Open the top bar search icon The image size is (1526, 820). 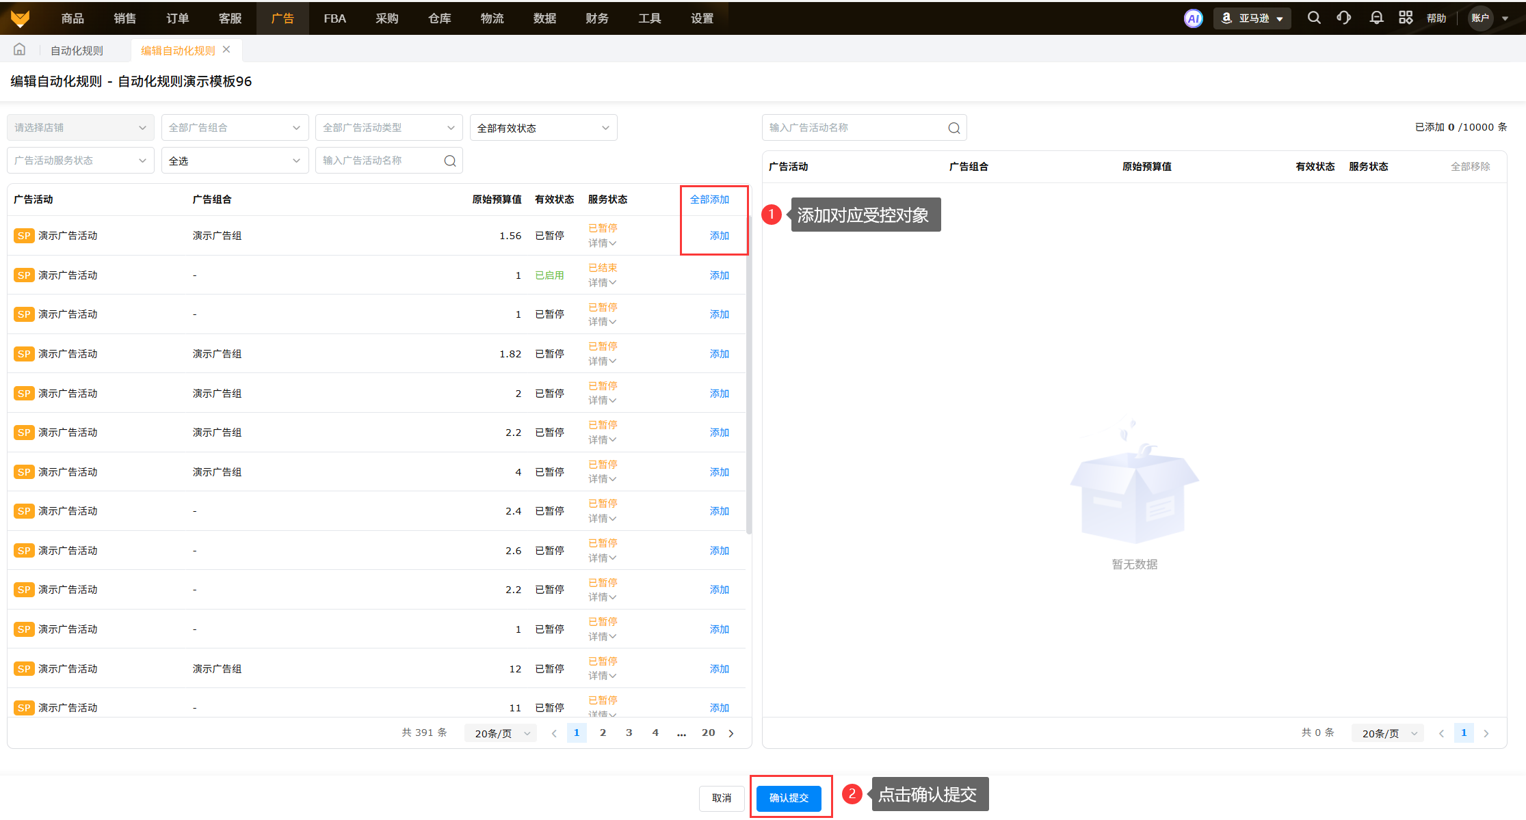pos(1313,18)
